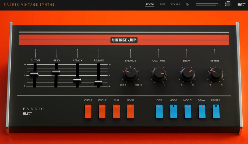Click the VINTAGE JUP preset name
This screenshot has width=248, height=144.
click(x=124, y=40)
